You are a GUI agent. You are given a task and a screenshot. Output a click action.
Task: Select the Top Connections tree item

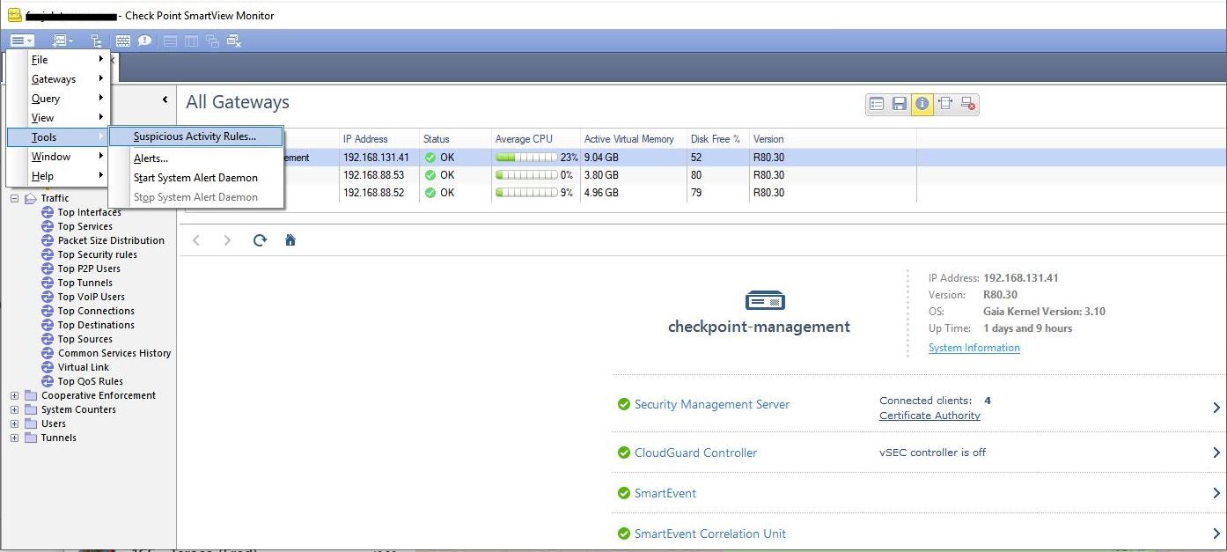(x=96, y=311)
